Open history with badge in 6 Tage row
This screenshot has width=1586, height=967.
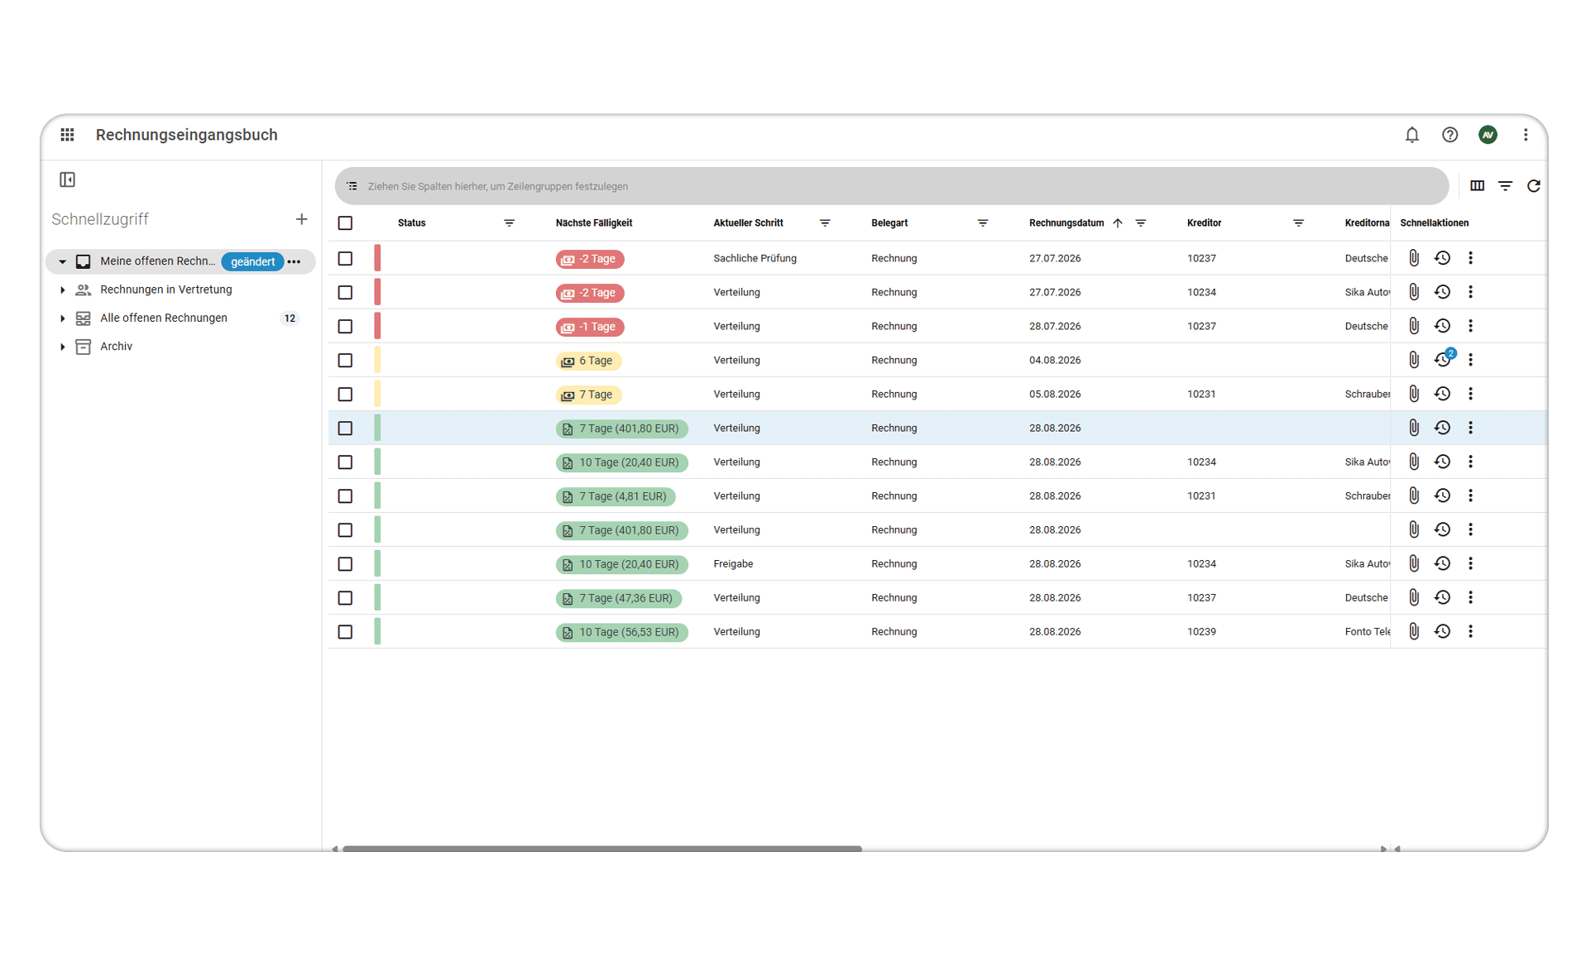click(1443, 359)
